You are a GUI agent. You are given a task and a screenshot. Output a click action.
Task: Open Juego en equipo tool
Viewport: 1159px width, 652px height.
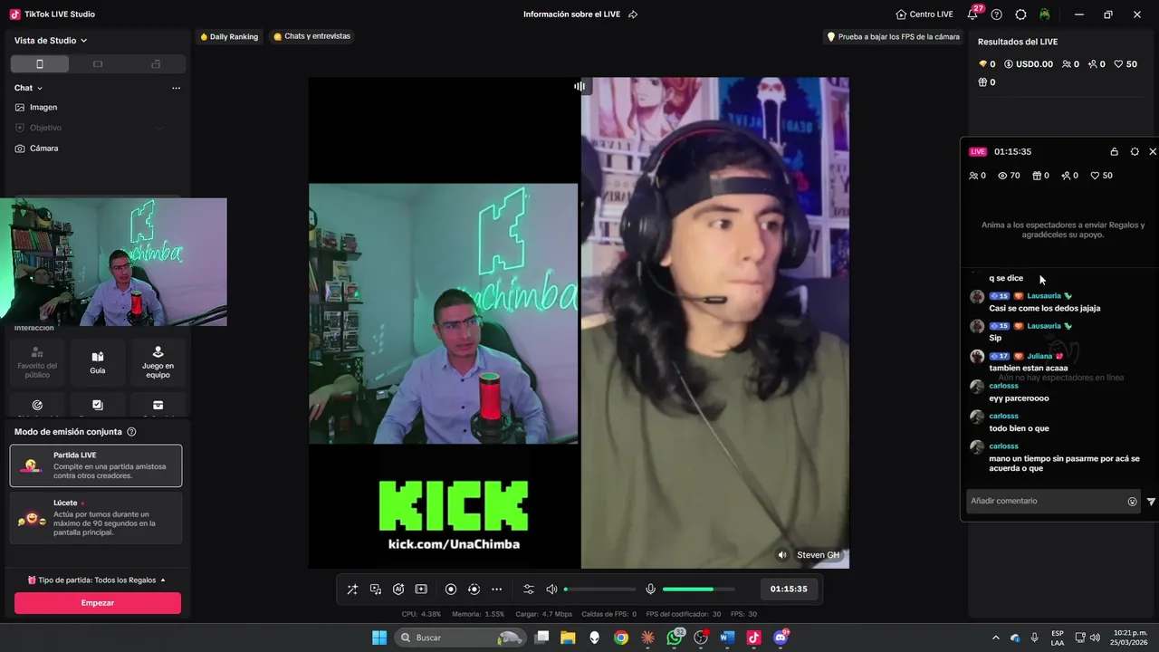(158, 362)
